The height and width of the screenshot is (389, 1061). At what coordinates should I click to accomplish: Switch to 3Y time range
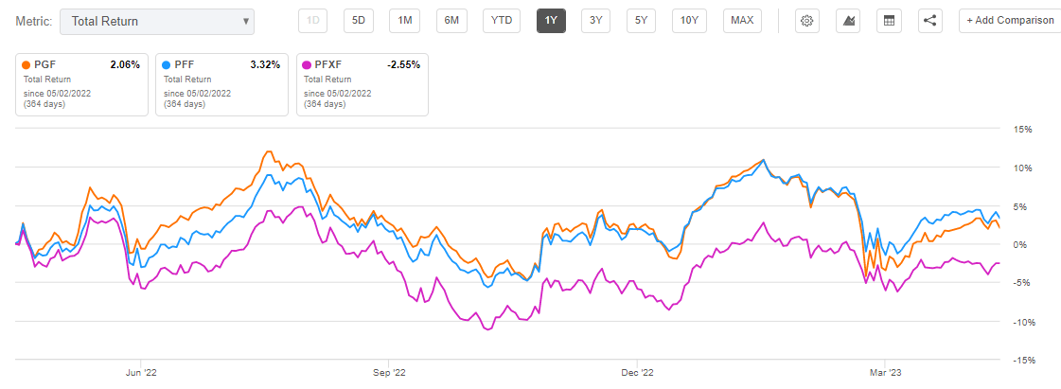point(595,20)
